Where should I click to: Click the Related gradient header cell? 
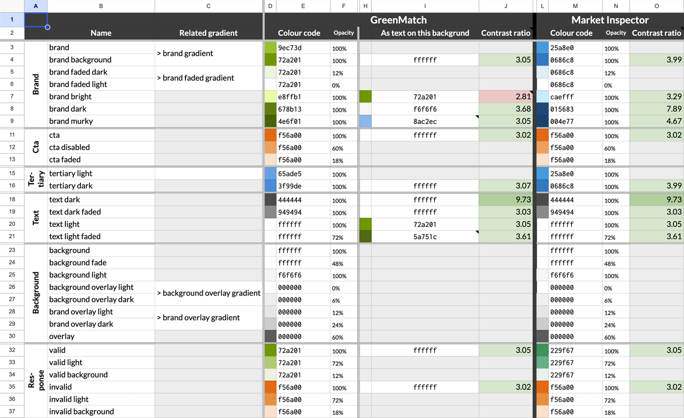[x=208, y=33]
